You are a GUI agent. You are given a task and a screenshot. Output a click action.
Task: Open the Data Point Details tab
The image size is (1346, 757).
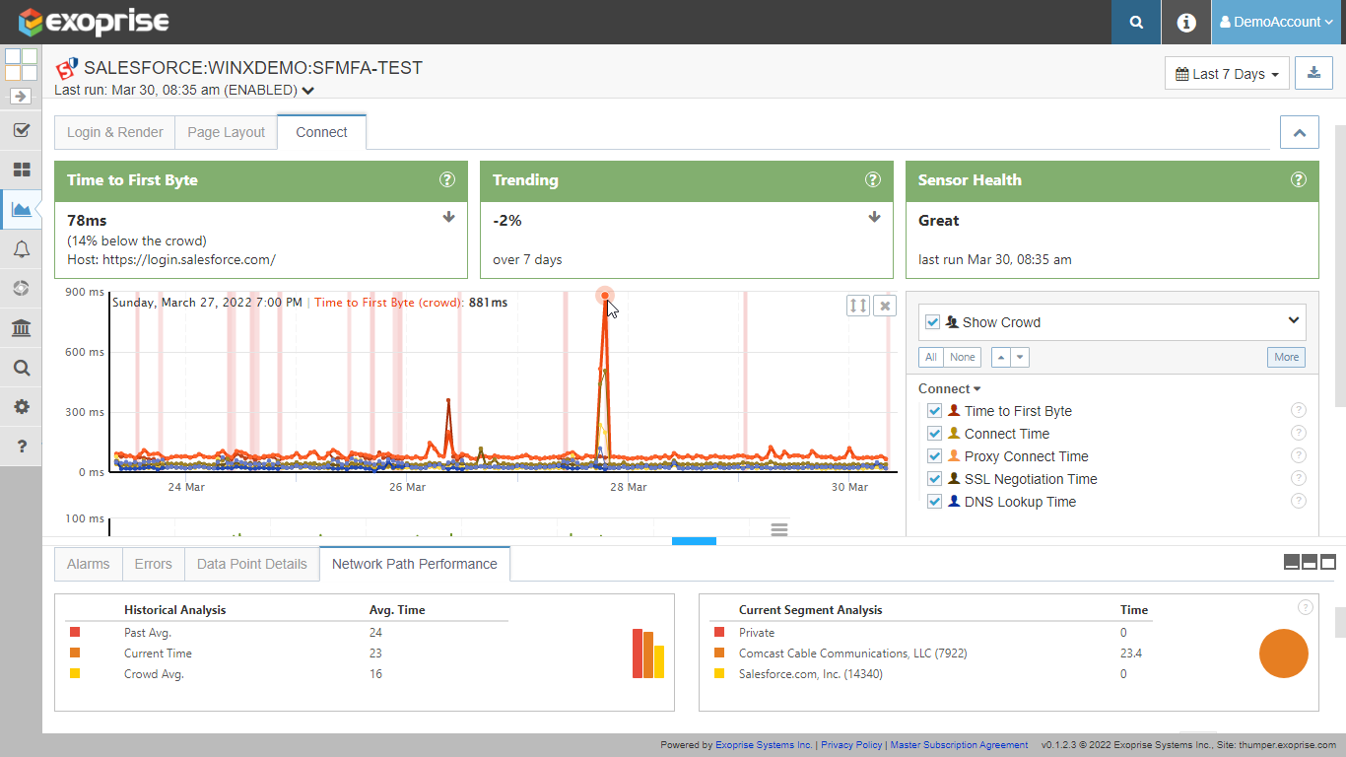pos(252,564)
